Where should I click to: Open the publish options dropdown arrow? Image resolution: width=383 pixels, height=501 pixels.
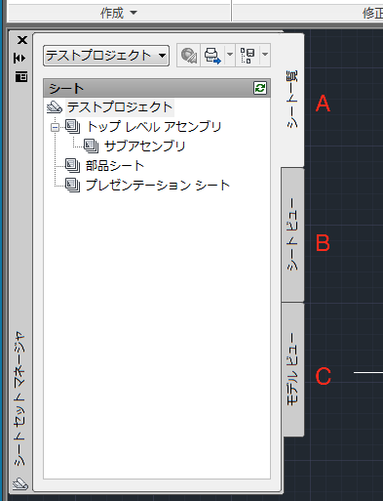click(230, 56)
